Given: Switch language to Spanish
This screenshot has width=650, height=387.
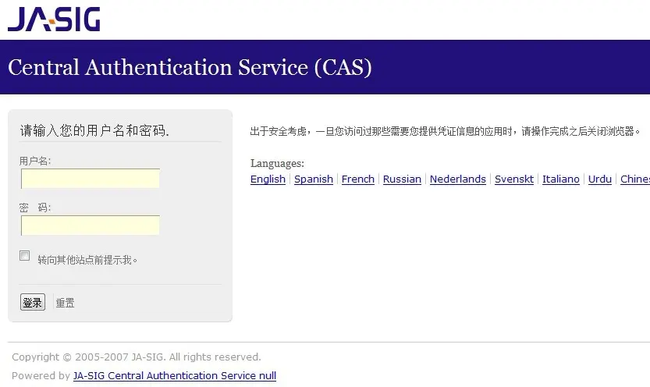Looking at the screenshot, I should click(x=314, y=179).
